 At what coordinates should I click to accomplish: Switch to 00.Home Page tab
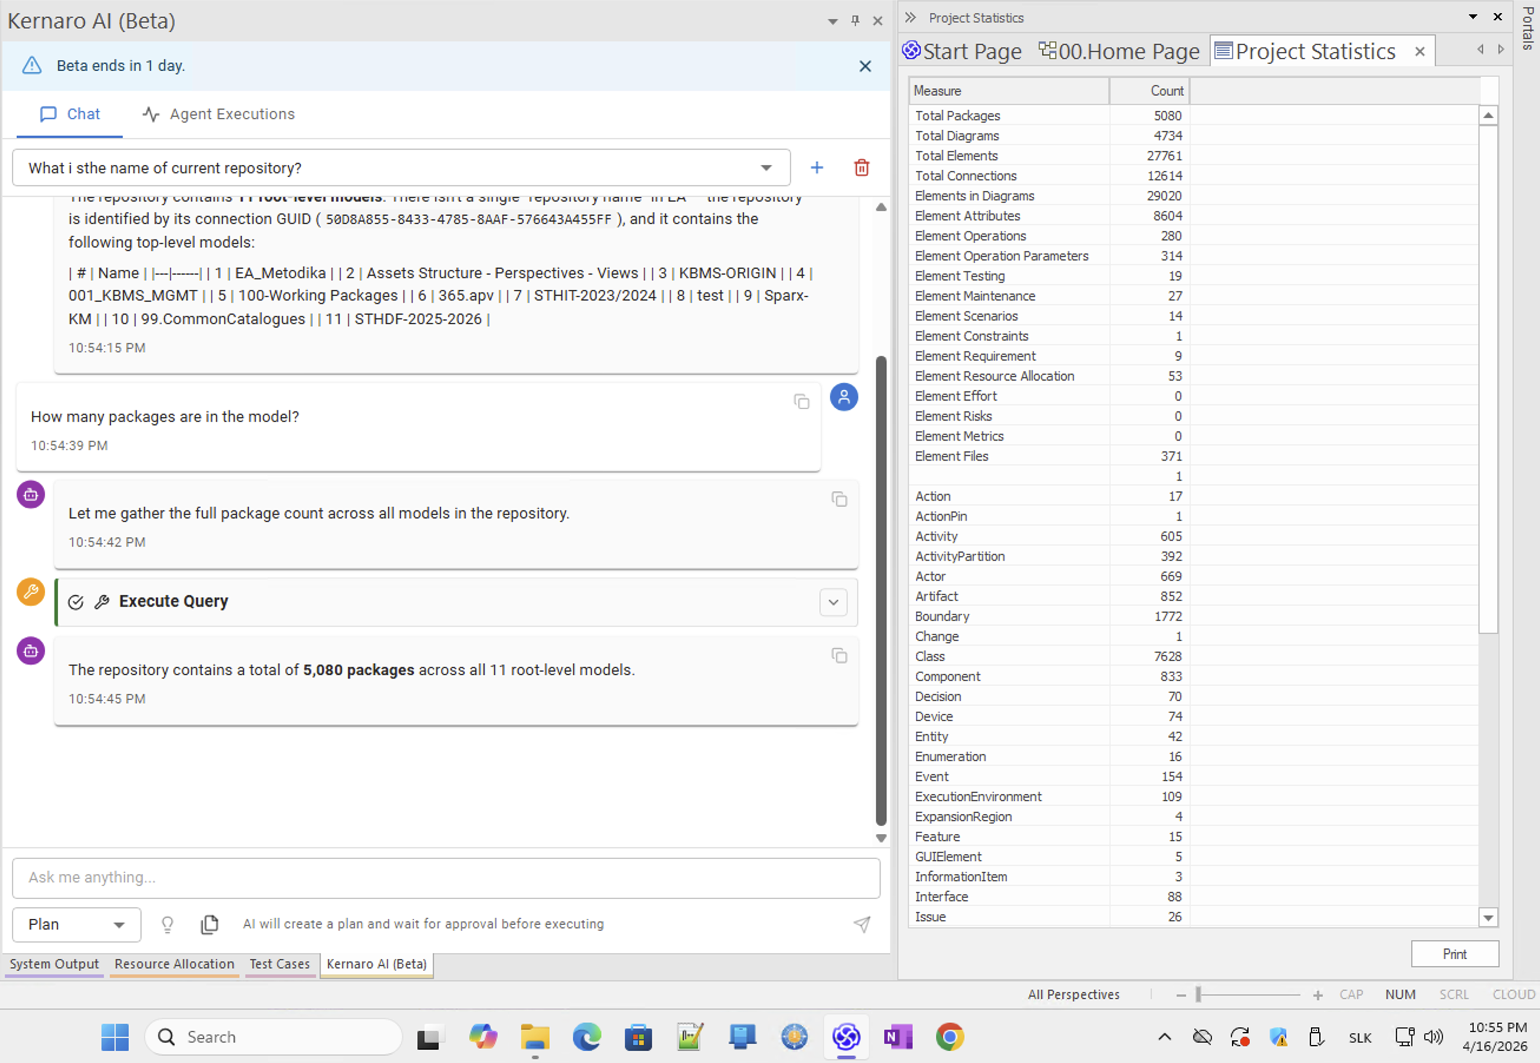(x=1119, y=51)
